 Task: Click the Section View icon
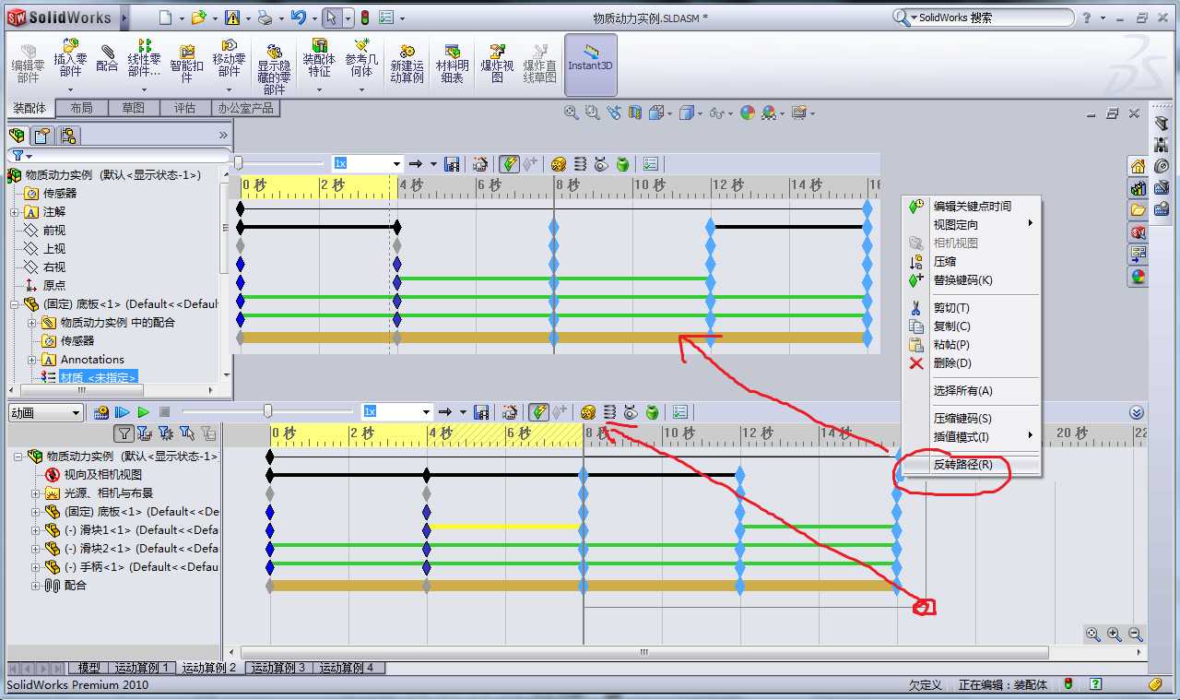point(635,113)
